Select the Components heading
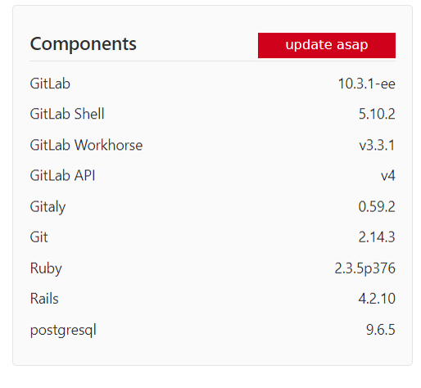421x388 pixels. point(83,44)
